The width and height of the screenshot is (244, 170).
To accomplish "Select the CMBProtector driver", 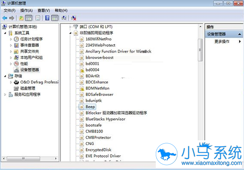I will tap(98, 138).
